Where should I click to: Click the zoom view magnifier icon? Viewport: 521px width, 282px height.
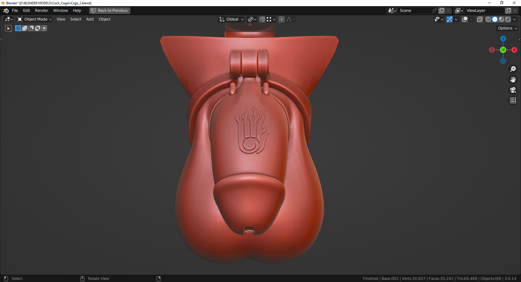[513, 69]
